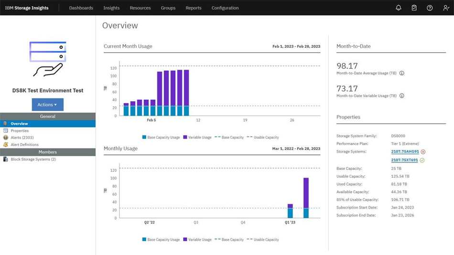
Task: Open the Configuration menu
Action: pyautogui.click(x=225, y=8)
